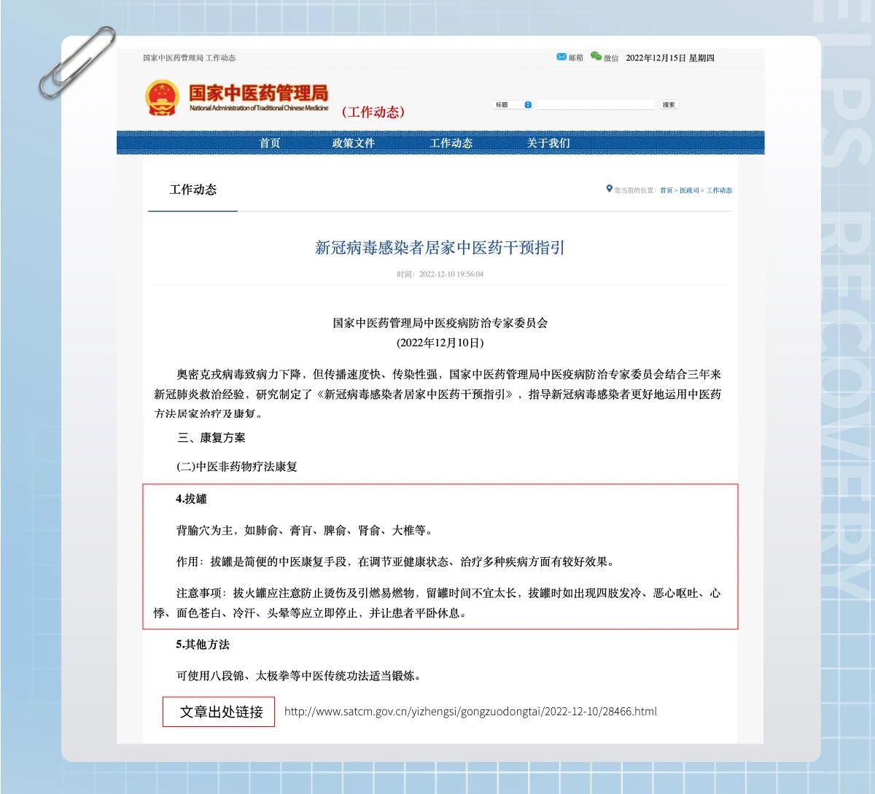Click the 邮箱 envelope icon

(x=561, y=57)
